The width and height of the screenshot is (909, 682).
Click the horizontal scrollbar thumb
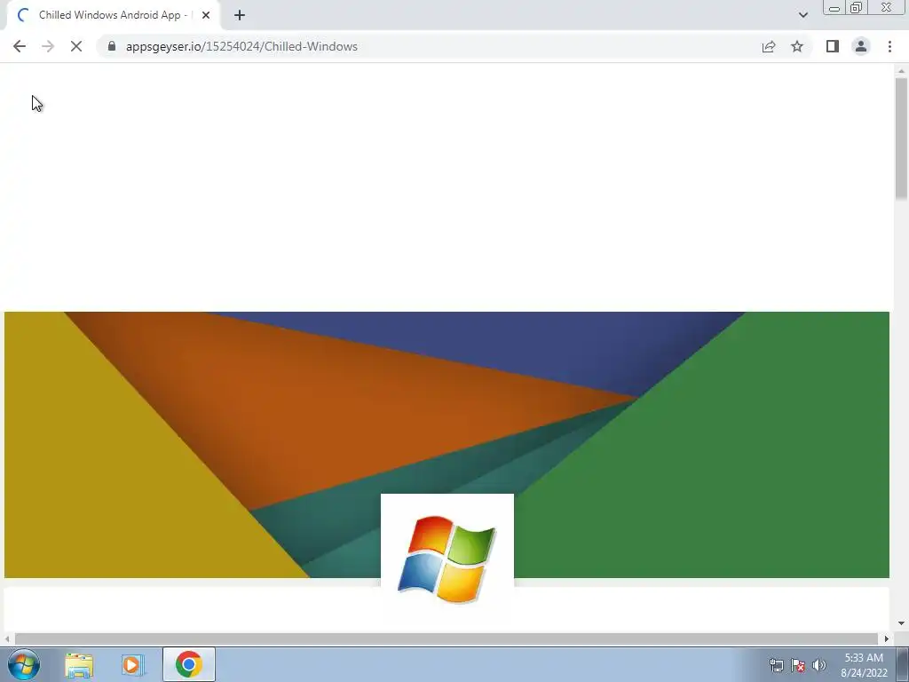pos(447,638)
